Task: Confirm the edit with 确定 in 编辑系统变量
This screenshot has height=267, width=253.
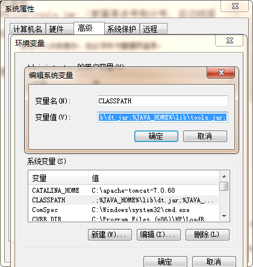Action: (156, 137)
